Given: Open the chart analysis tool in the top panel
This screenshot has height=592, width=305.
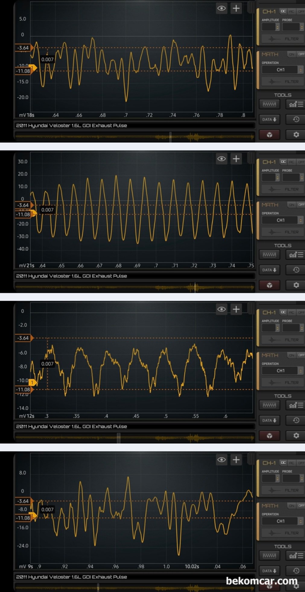Looking at the screenshot, I should pyautogui.click(x=296, y=104).
